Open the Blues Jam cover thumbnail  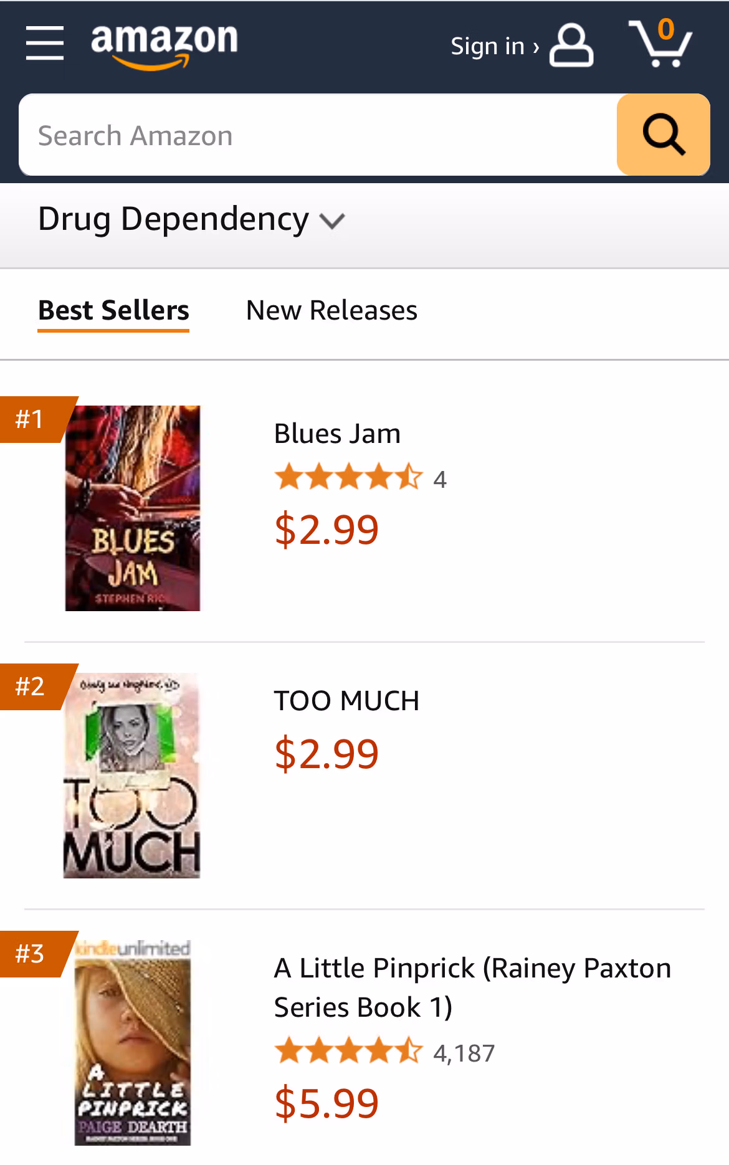[133, 508]
